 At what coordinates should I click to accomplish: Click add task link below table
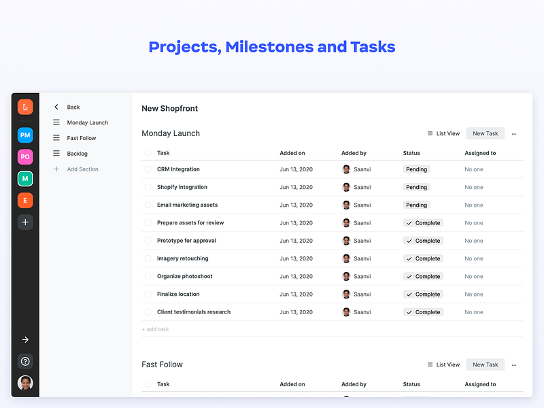point(156,329)
